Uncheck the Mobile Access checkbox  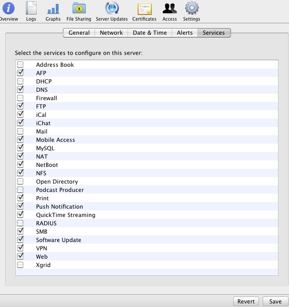[20, 140]
